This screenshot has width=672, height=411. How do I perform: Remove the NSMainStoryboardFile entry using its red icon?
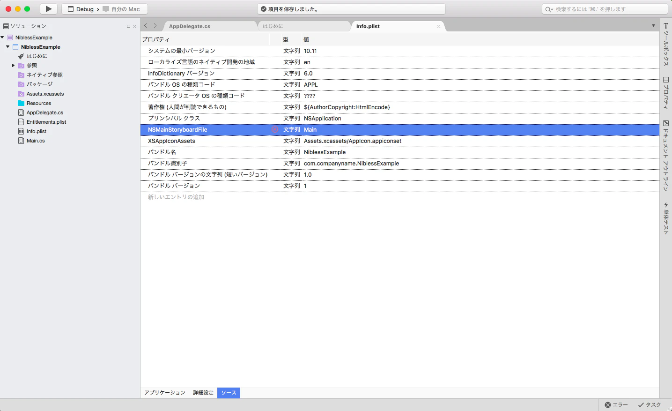[x=275, y=130]
